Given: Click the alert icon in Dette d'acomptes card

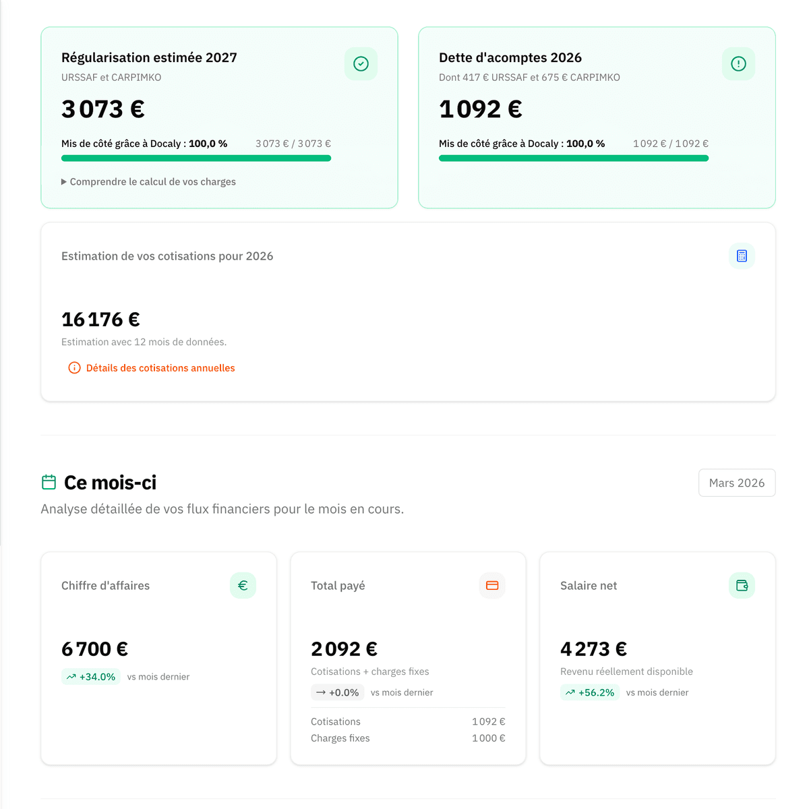Looking at the screenshot, I should click(x=738, y=64).
